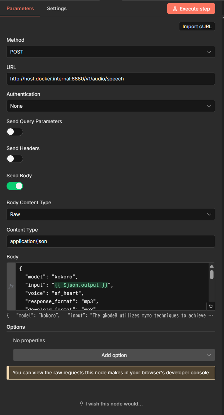Viewport: 224px width, 415px height.
Task: Click the {{ $json.output }} expression in Body
Action: (81, 285)
